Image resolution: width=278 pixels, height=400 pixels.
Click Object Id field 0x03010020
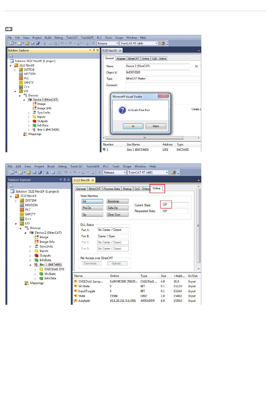pyautogui.click(x=157, y=72)
